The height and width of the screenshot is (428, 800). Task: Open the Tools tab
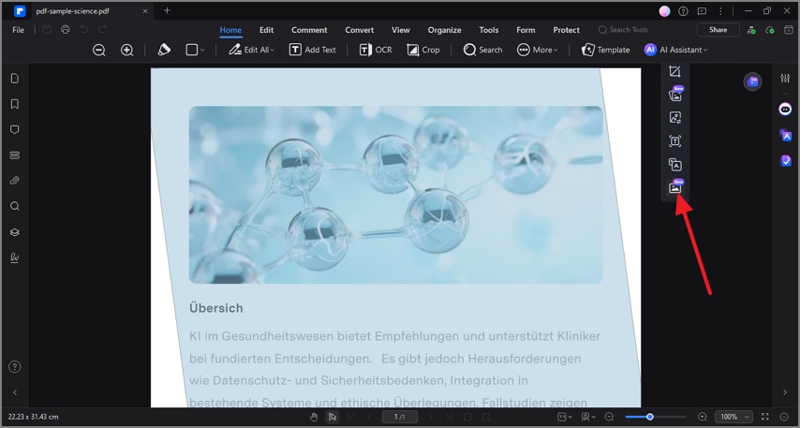489,30
